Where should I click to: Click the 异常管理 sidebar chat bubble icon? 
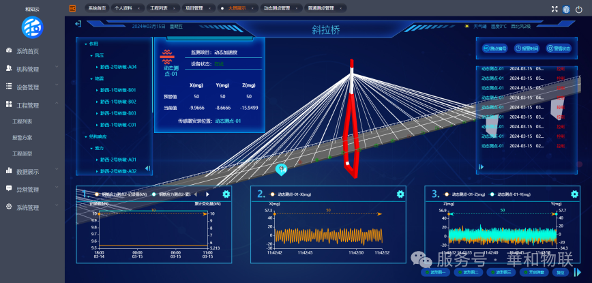click(9, 189)
